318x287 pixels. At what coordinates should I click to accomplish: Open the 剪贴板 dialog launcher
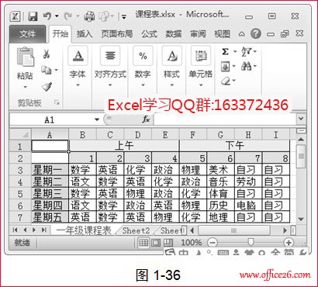57,103
